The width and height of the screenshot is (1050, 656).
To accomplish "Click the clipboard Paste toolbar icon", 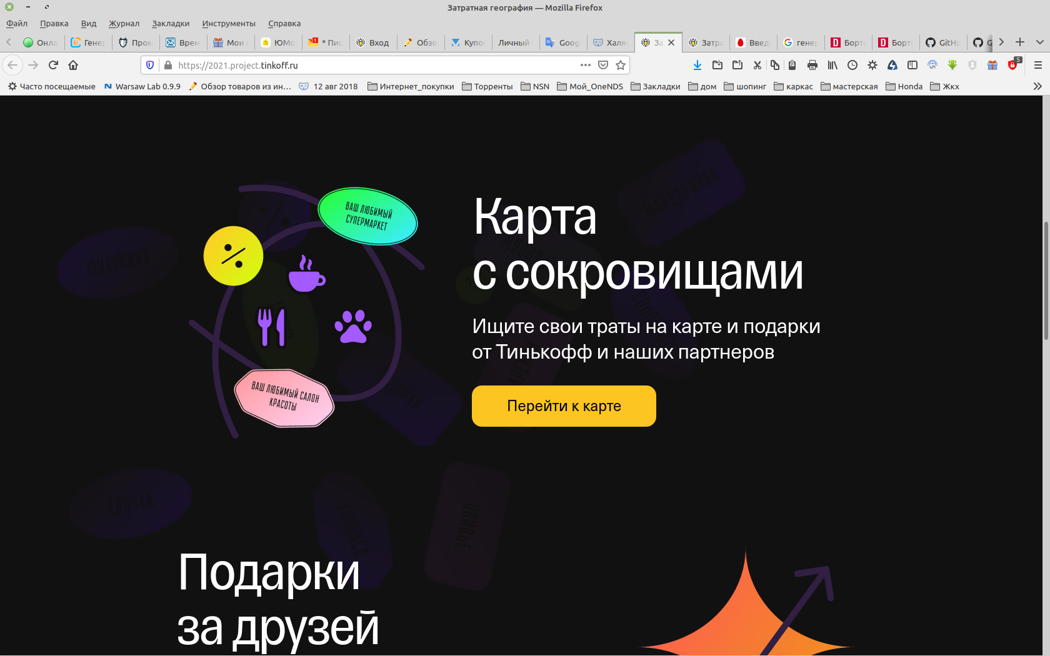I will (792, 65).
